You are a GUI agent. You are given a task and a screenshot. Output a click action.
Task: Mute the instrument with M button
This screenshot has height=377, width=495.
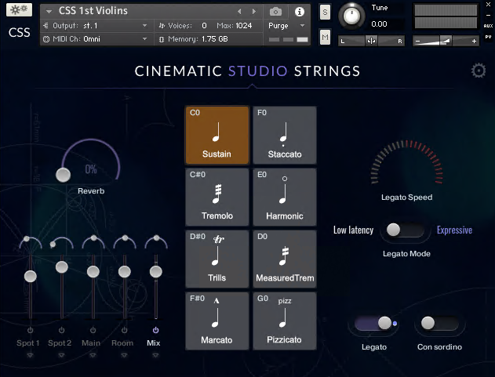325,37
